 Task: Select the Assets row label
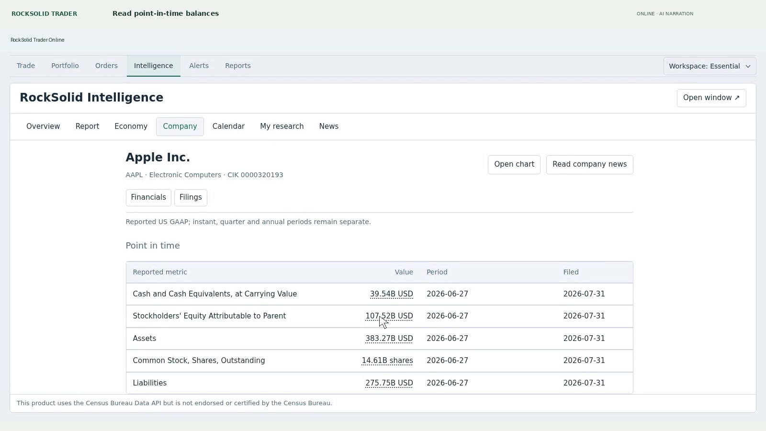pos(144,339)
